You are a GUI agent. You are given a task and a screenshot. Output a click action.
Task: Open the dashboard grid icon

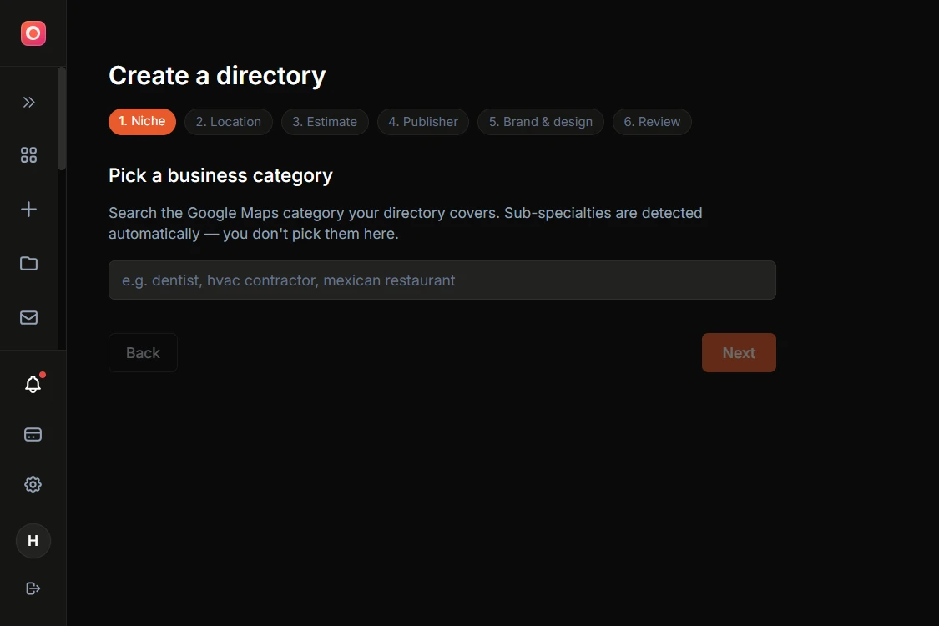pyautogui.click(x=28, y=155)
